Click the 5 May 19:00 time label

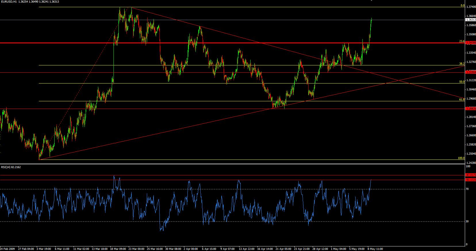357,249
